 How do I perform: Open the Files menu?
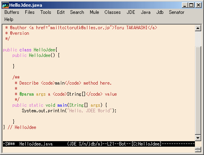pos(30,12)
